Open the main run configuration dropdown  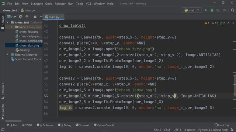[192, 10]
